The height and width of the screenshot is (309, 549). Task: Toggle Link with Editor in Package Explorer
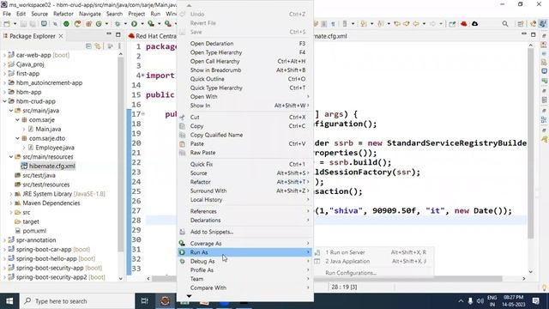[x=98, y=45]
